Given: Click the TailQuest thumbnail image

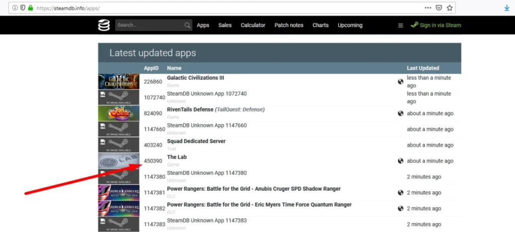Looking at the screenshot, I should 119,113.
